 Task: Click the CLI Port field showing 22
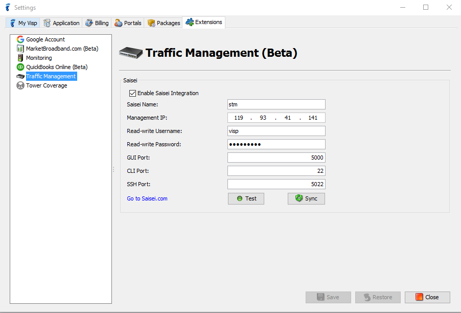(x=276, y=171)
